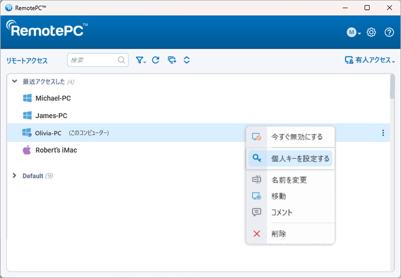Click the Apple icon beside Robert's iMac
The width and height of the screenshot is (401, 278).
click(x=27, y=150)
